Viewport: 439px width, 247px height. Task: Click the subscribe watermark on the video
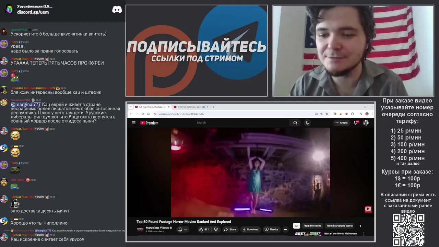click(368, 209)
